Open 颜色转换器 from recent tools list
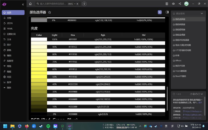This screenshot has height=130, width=208. tap(180, 24)
